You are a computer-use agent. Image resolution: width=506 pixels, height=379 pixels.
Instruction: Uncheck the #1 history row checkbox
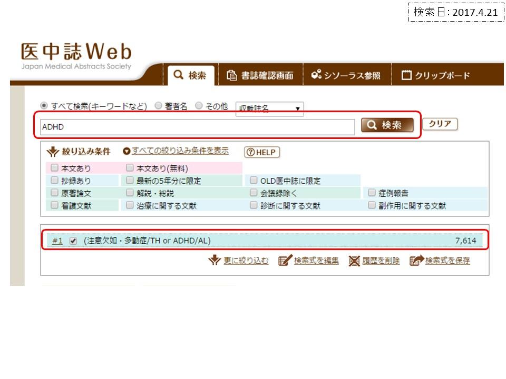(73, 241)
